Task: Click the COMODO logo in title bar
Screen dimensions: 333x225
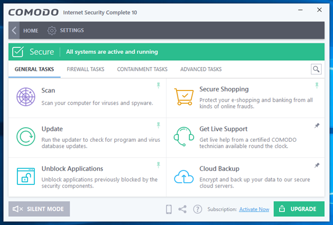Action: (x=33, y=12)
